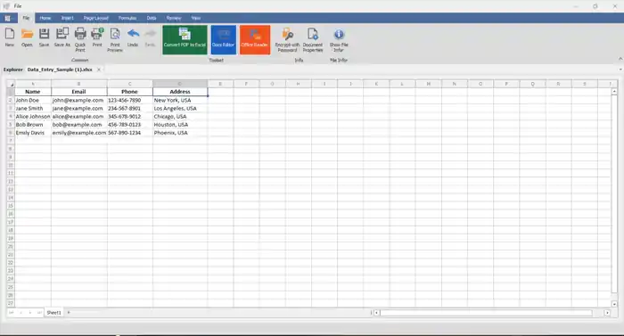Select row 10 header
The width and height of the screenshot is (624, 336).
point(11,165)
